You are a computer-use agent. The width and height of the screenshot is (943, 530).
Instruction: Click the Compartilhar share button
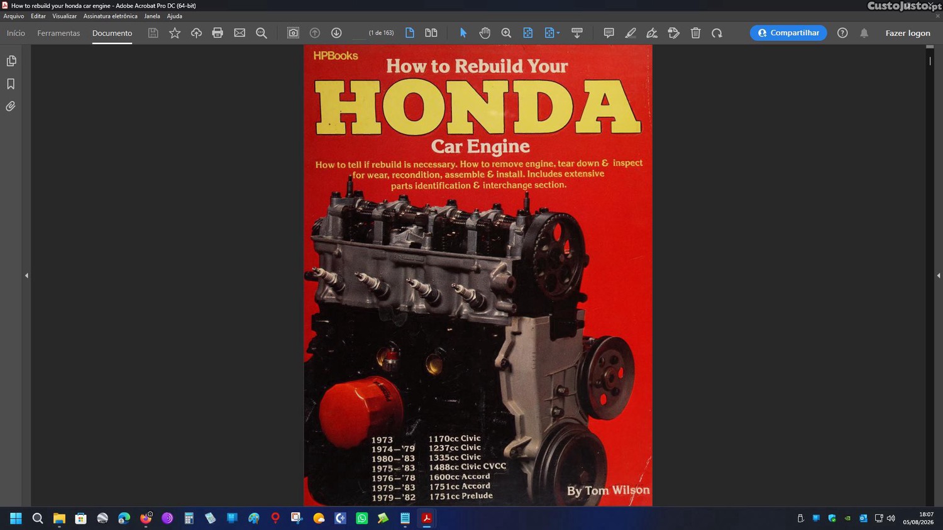pyautogui.click(x=788, y=33)
